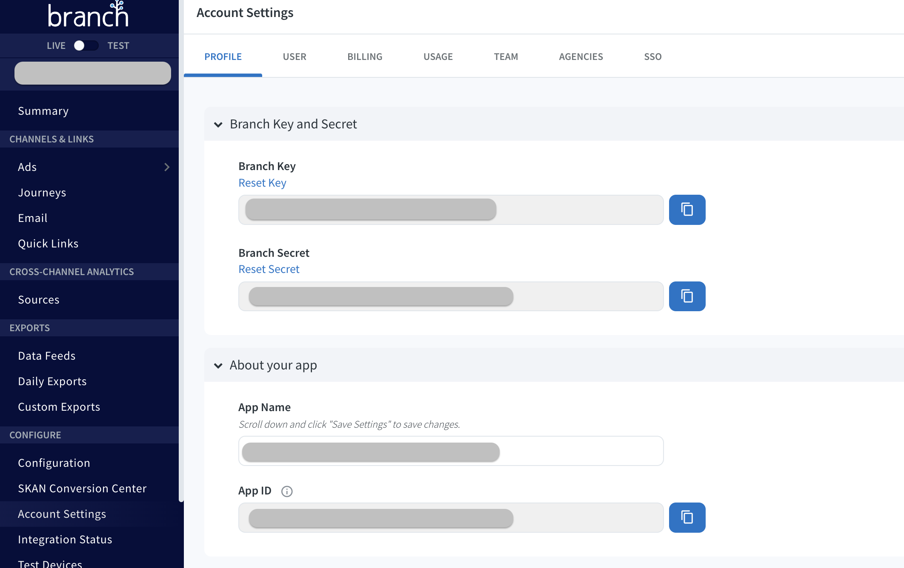Viewport: 904px width, 568px height.
Task: Switch to the SSO tab
Action: tap(652, 57)
